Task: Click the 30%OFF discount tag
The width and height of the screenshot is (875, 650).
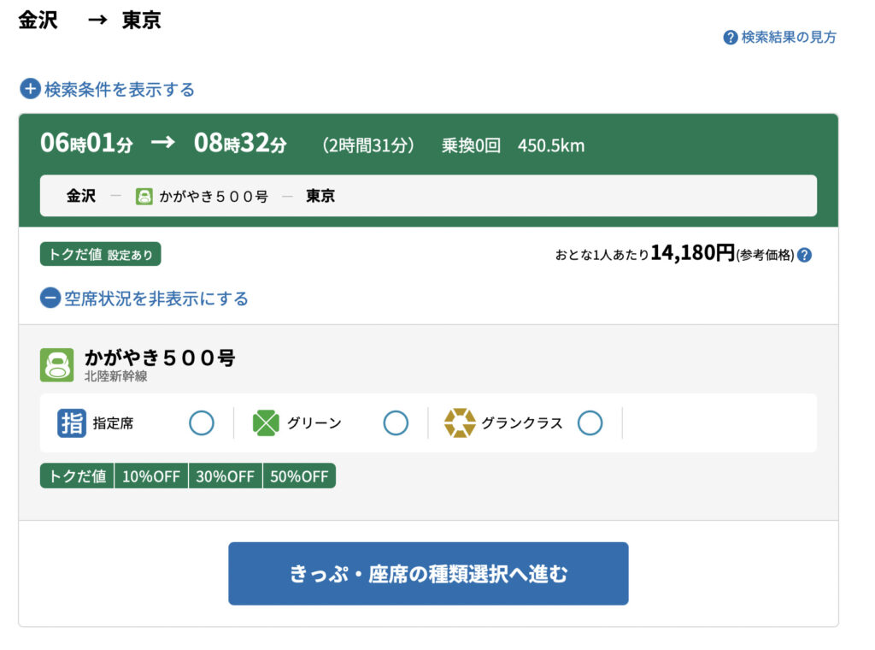Action: [226, 476]
